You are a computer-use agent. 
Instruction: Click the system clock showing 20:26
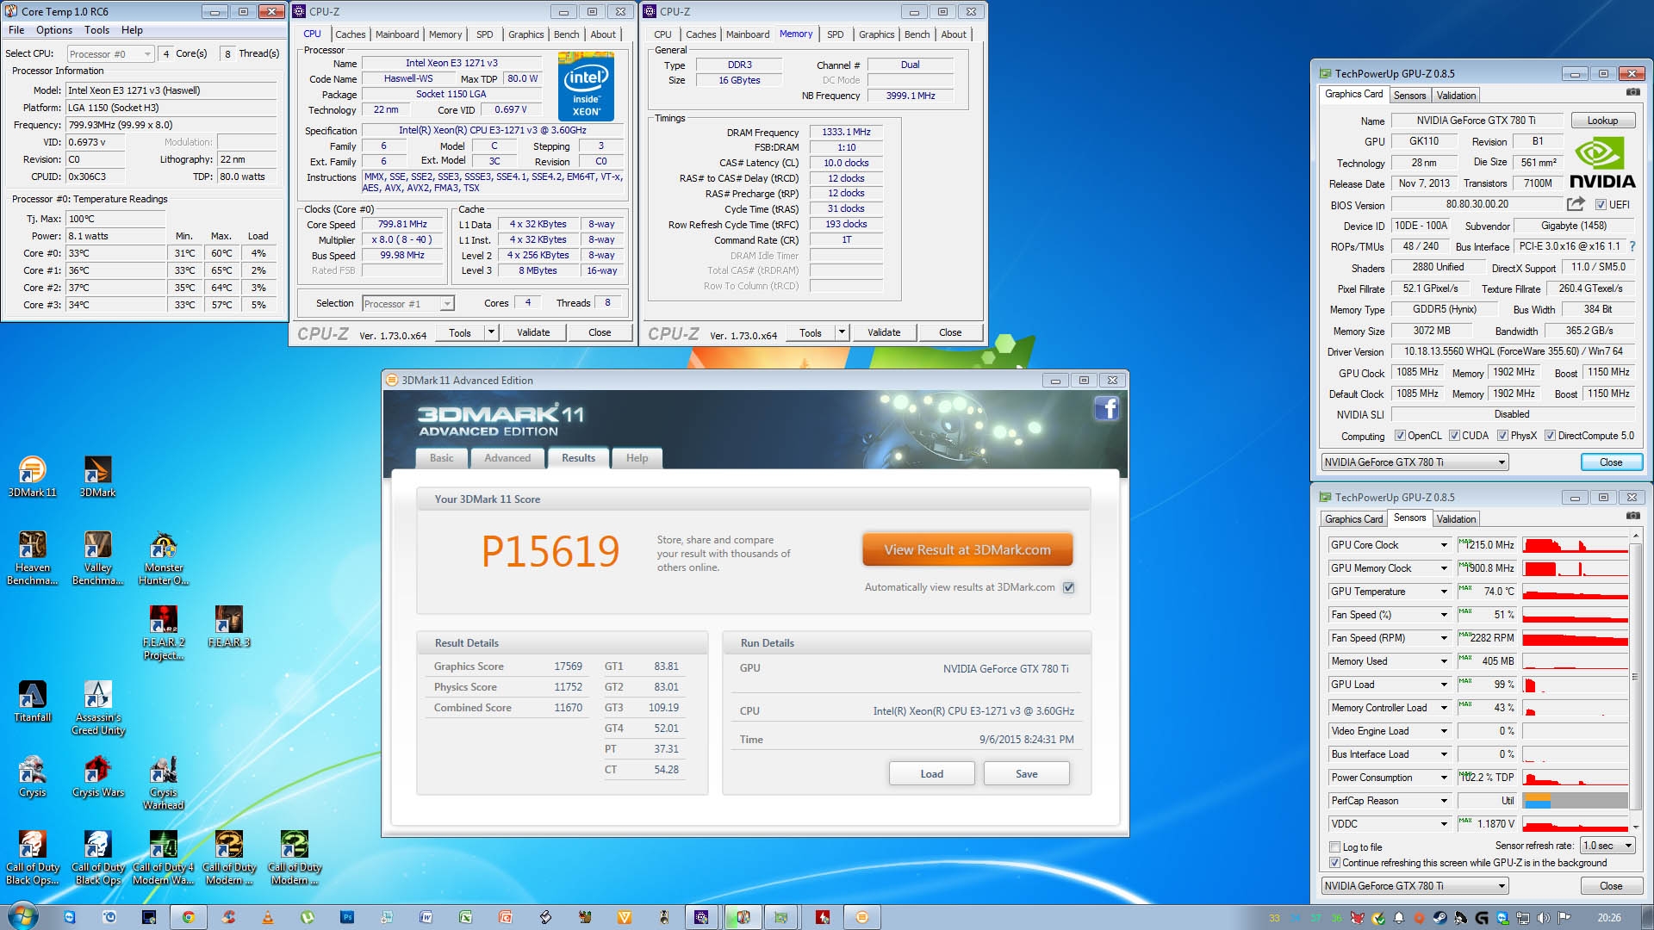click(1609, 918)
